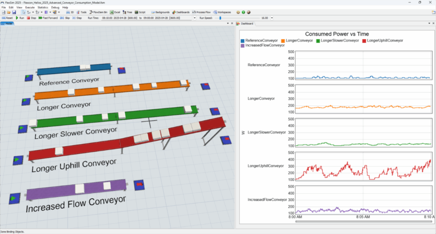Click the Run Speed slider handle

[x=220, y=18]
